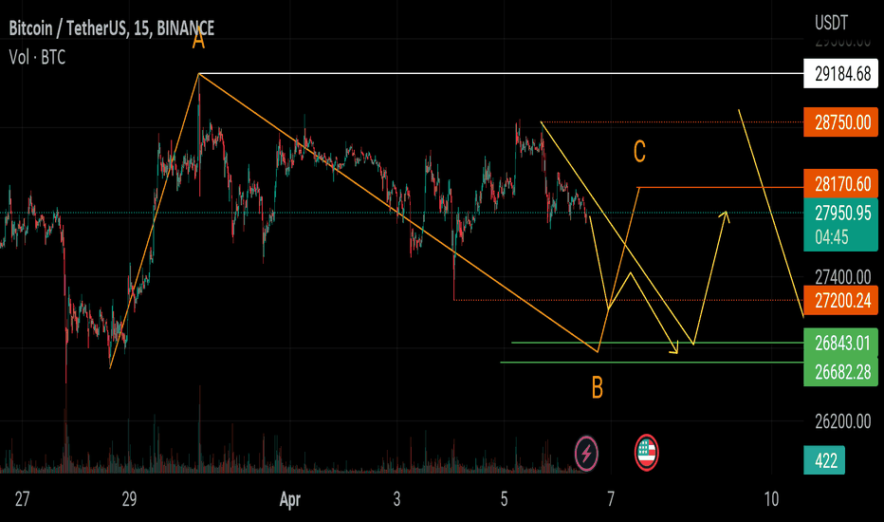Screen dimensions: 884x522
Task: Click date 29 on time axis
Action: (129, 499)
